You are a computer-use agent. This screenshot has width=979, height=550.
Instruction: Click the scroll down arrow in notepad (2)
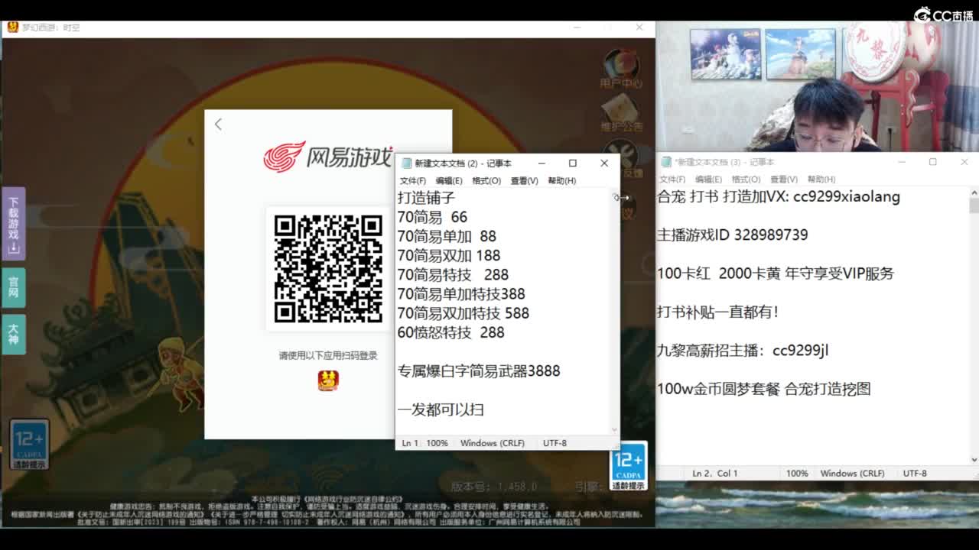[x=614, y=429]
